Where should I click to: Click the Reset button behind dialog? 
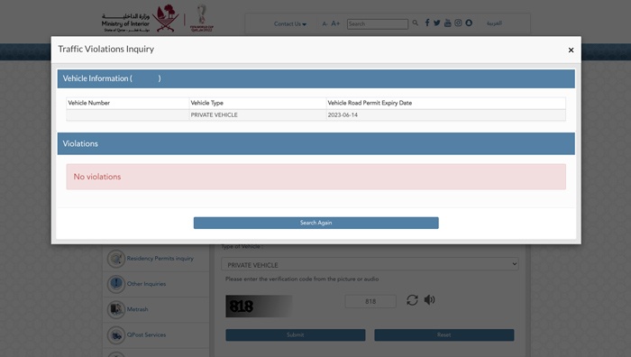444,334
